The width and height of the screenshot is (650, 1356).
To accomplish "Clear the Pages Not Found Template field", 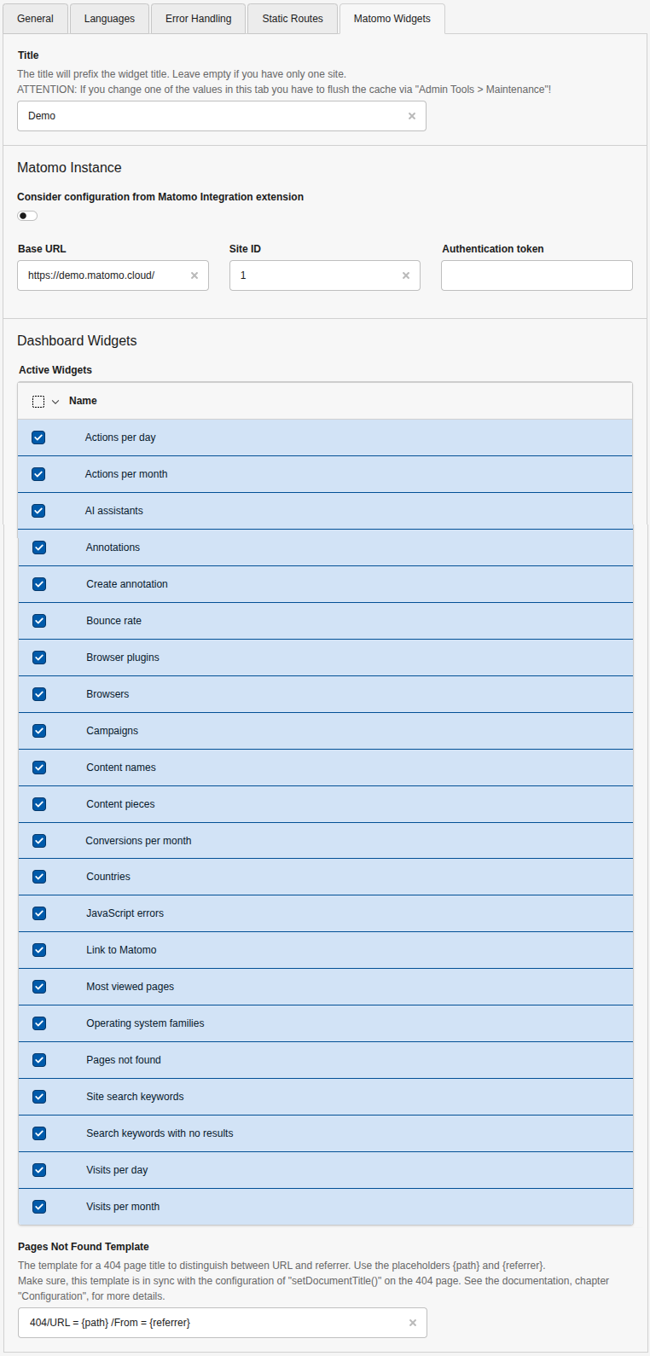I will (x=413, y=1323).
